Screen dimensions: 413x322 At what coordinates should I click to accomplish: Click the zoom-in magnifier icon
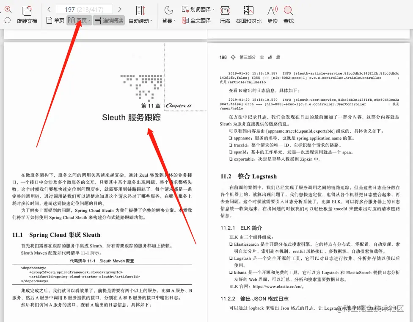pyautogui.click(x=8, y=9)
